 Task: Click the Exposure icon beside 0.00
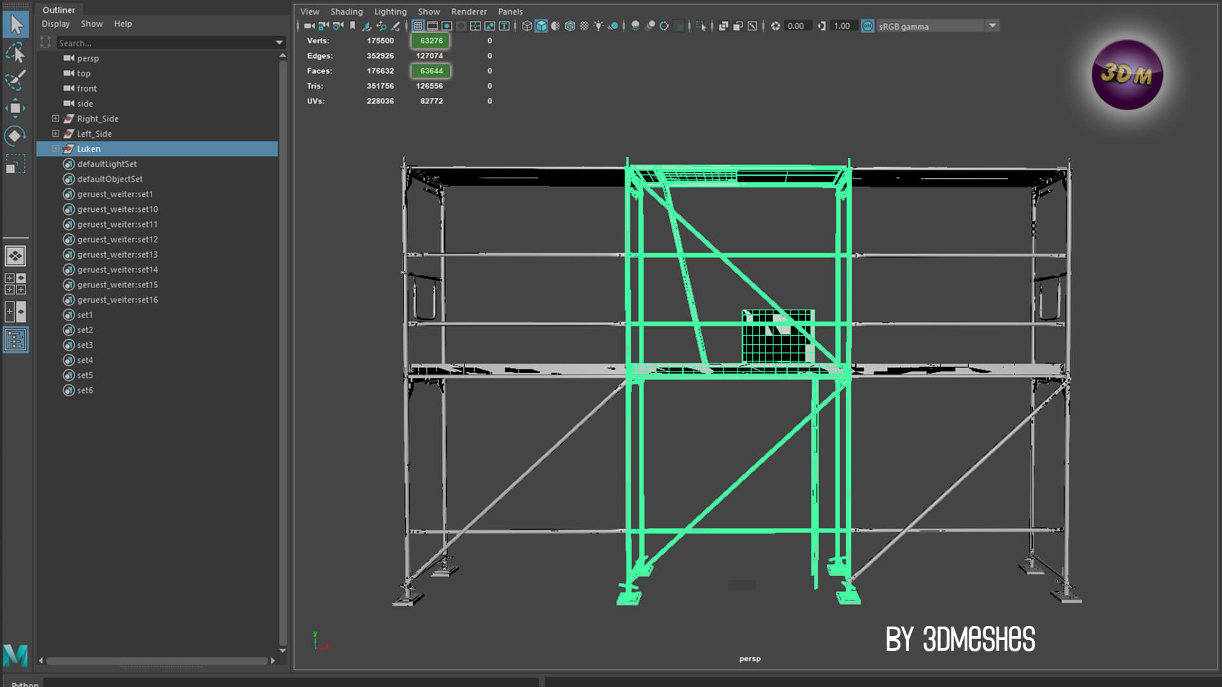(x=775, y=26)
